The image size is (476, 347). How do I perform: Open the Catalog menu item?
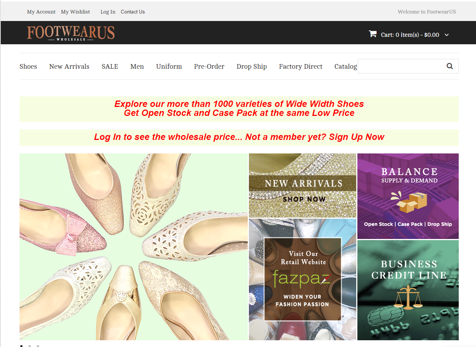346,66
